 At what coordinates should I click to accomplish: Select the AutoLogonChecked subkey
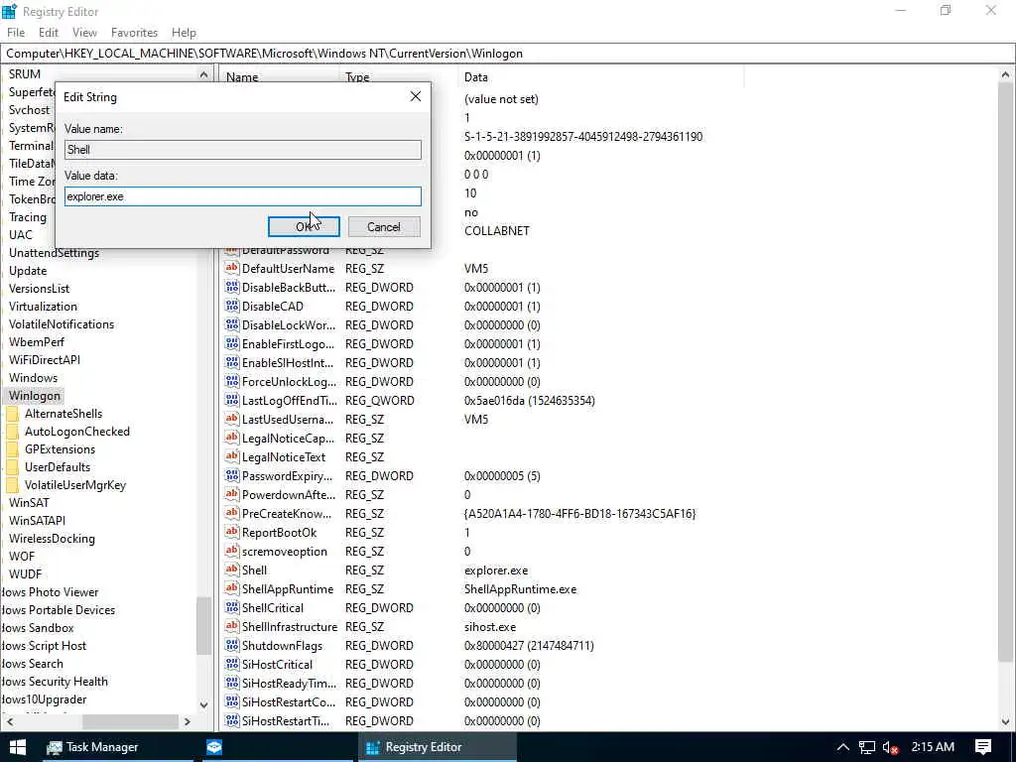pyautogui.click(x=77, y=431)
